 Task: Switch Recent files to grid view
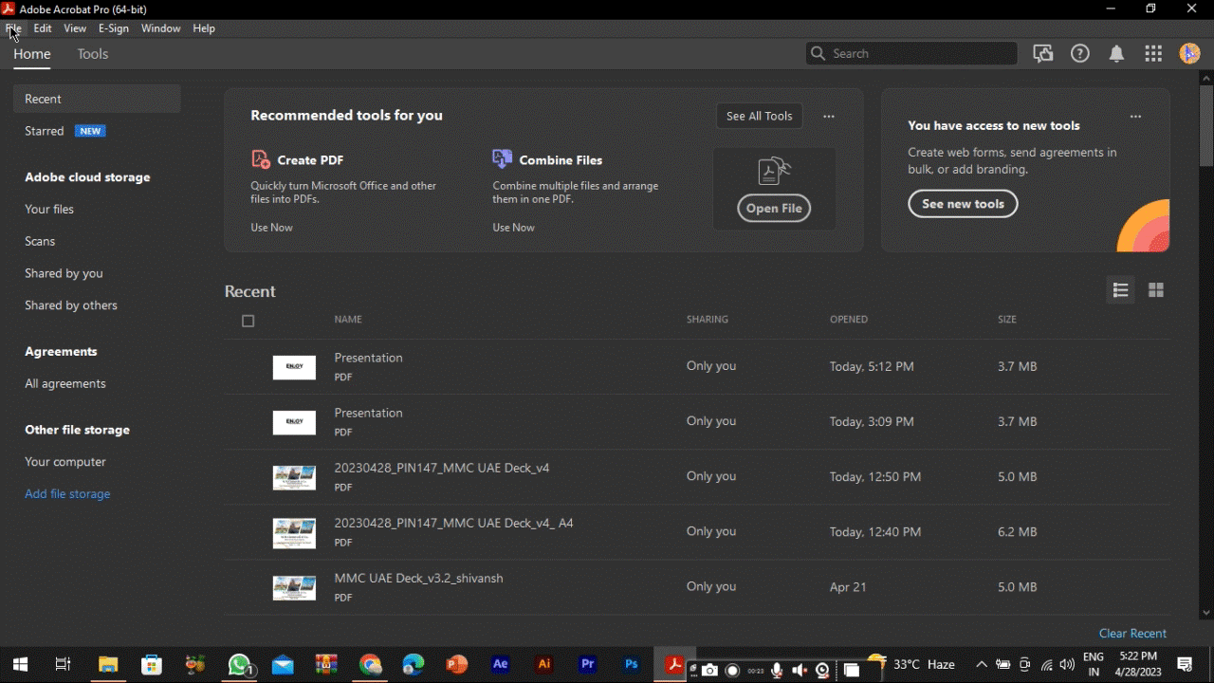click(x=1155, y=290)
